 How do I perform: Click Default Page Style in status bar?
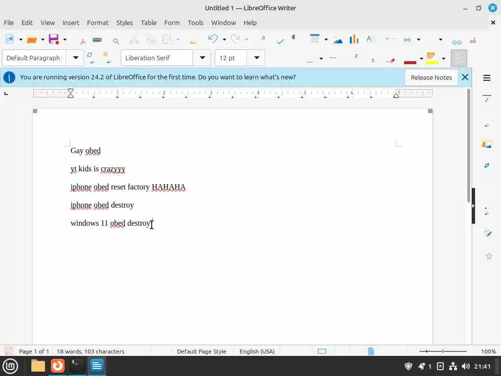tap(202, 351)
